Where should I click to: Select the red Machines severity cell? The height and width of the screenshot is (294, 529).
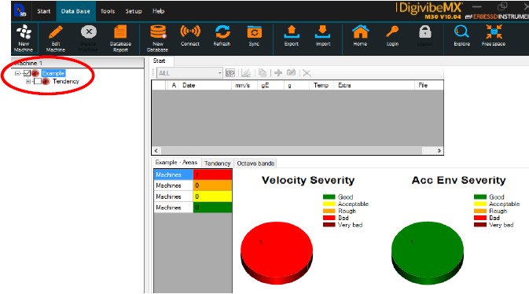click(x=212, y=175)
